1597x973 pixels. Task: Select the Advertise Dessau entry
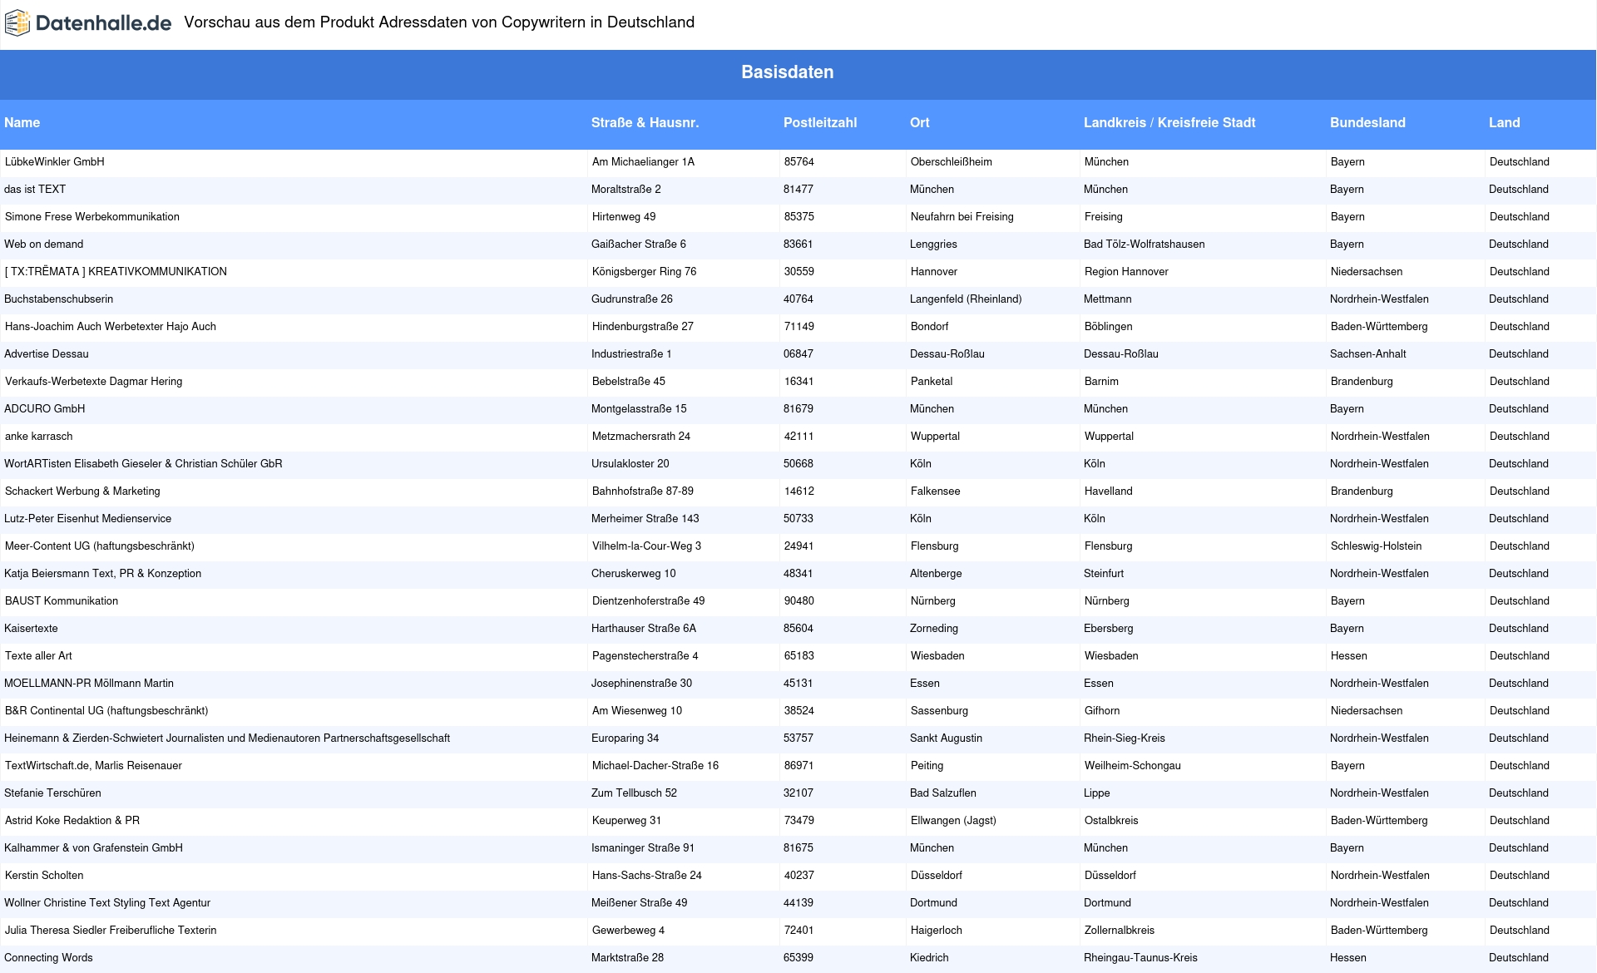point(47,354)
